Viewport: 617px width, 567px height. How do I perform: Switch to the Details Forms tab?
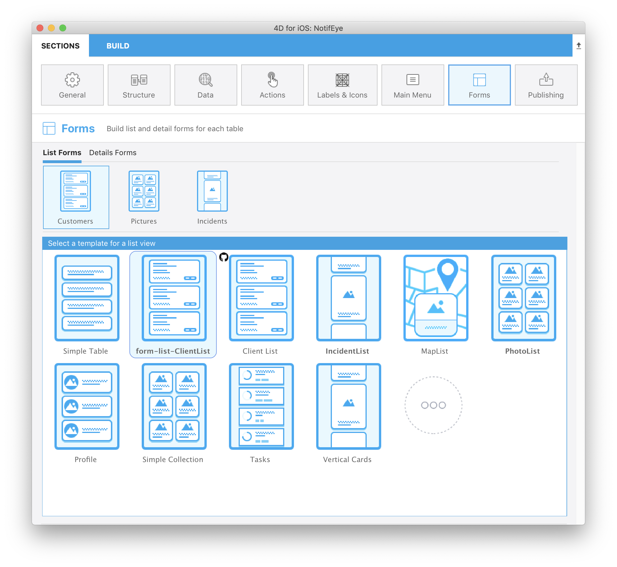(112, 153)
